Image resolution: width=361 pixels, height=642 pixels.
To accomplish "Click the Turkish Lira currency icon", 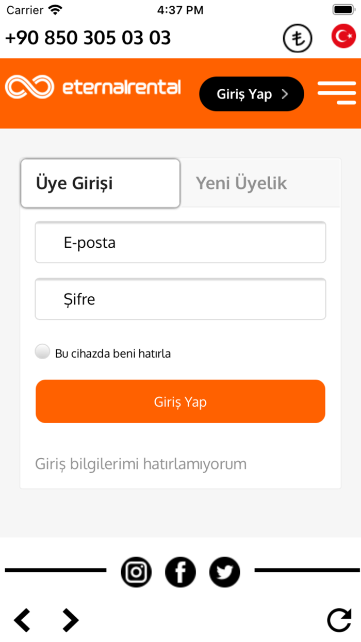I will tap(298, 38).
